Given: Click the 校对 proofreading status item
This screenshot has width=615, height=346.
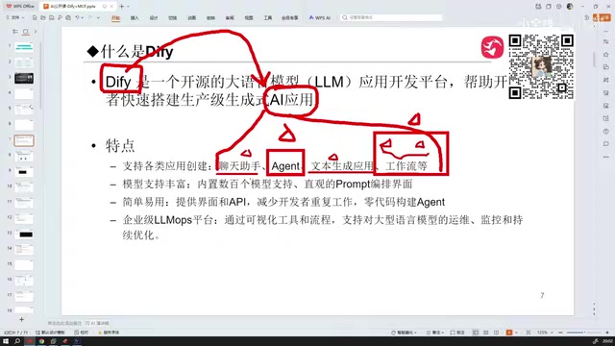Looking at the screenshot, I should pos(82,333).
